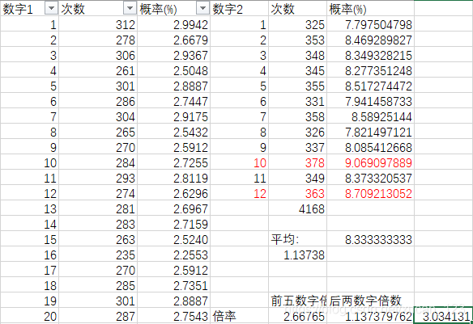
Task: Open the first 概率(%) column filter dropdown
Action: pos(202,9)
